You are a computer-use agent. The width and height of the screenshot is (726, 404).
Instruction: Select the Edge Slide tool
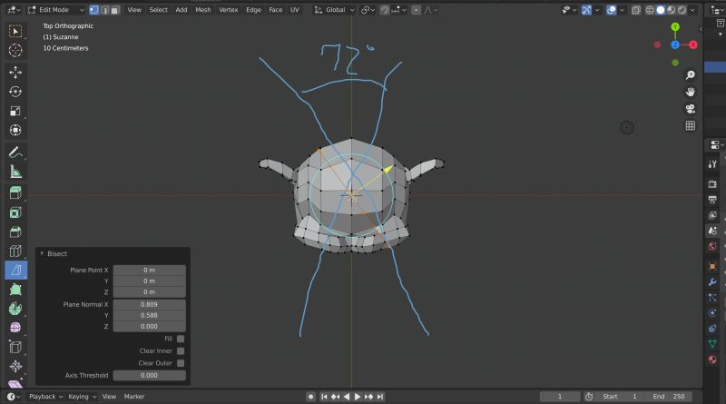click(15, 347)
